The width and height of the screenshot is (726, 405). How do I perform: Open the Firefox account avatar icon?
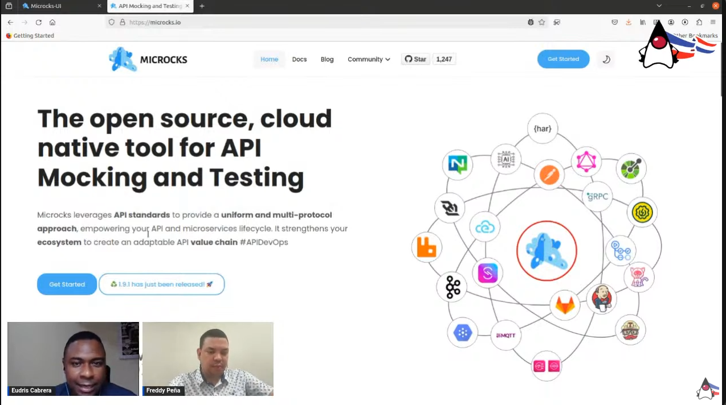point(671,22)
